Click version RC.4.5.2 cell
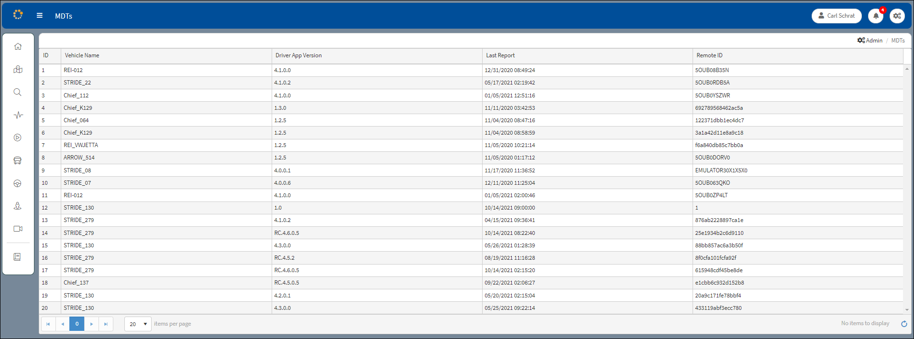The height and width of the screenshot is (339, 914). point(377,258)
